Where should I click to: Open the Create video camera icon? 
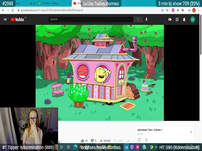pos(170,20)
